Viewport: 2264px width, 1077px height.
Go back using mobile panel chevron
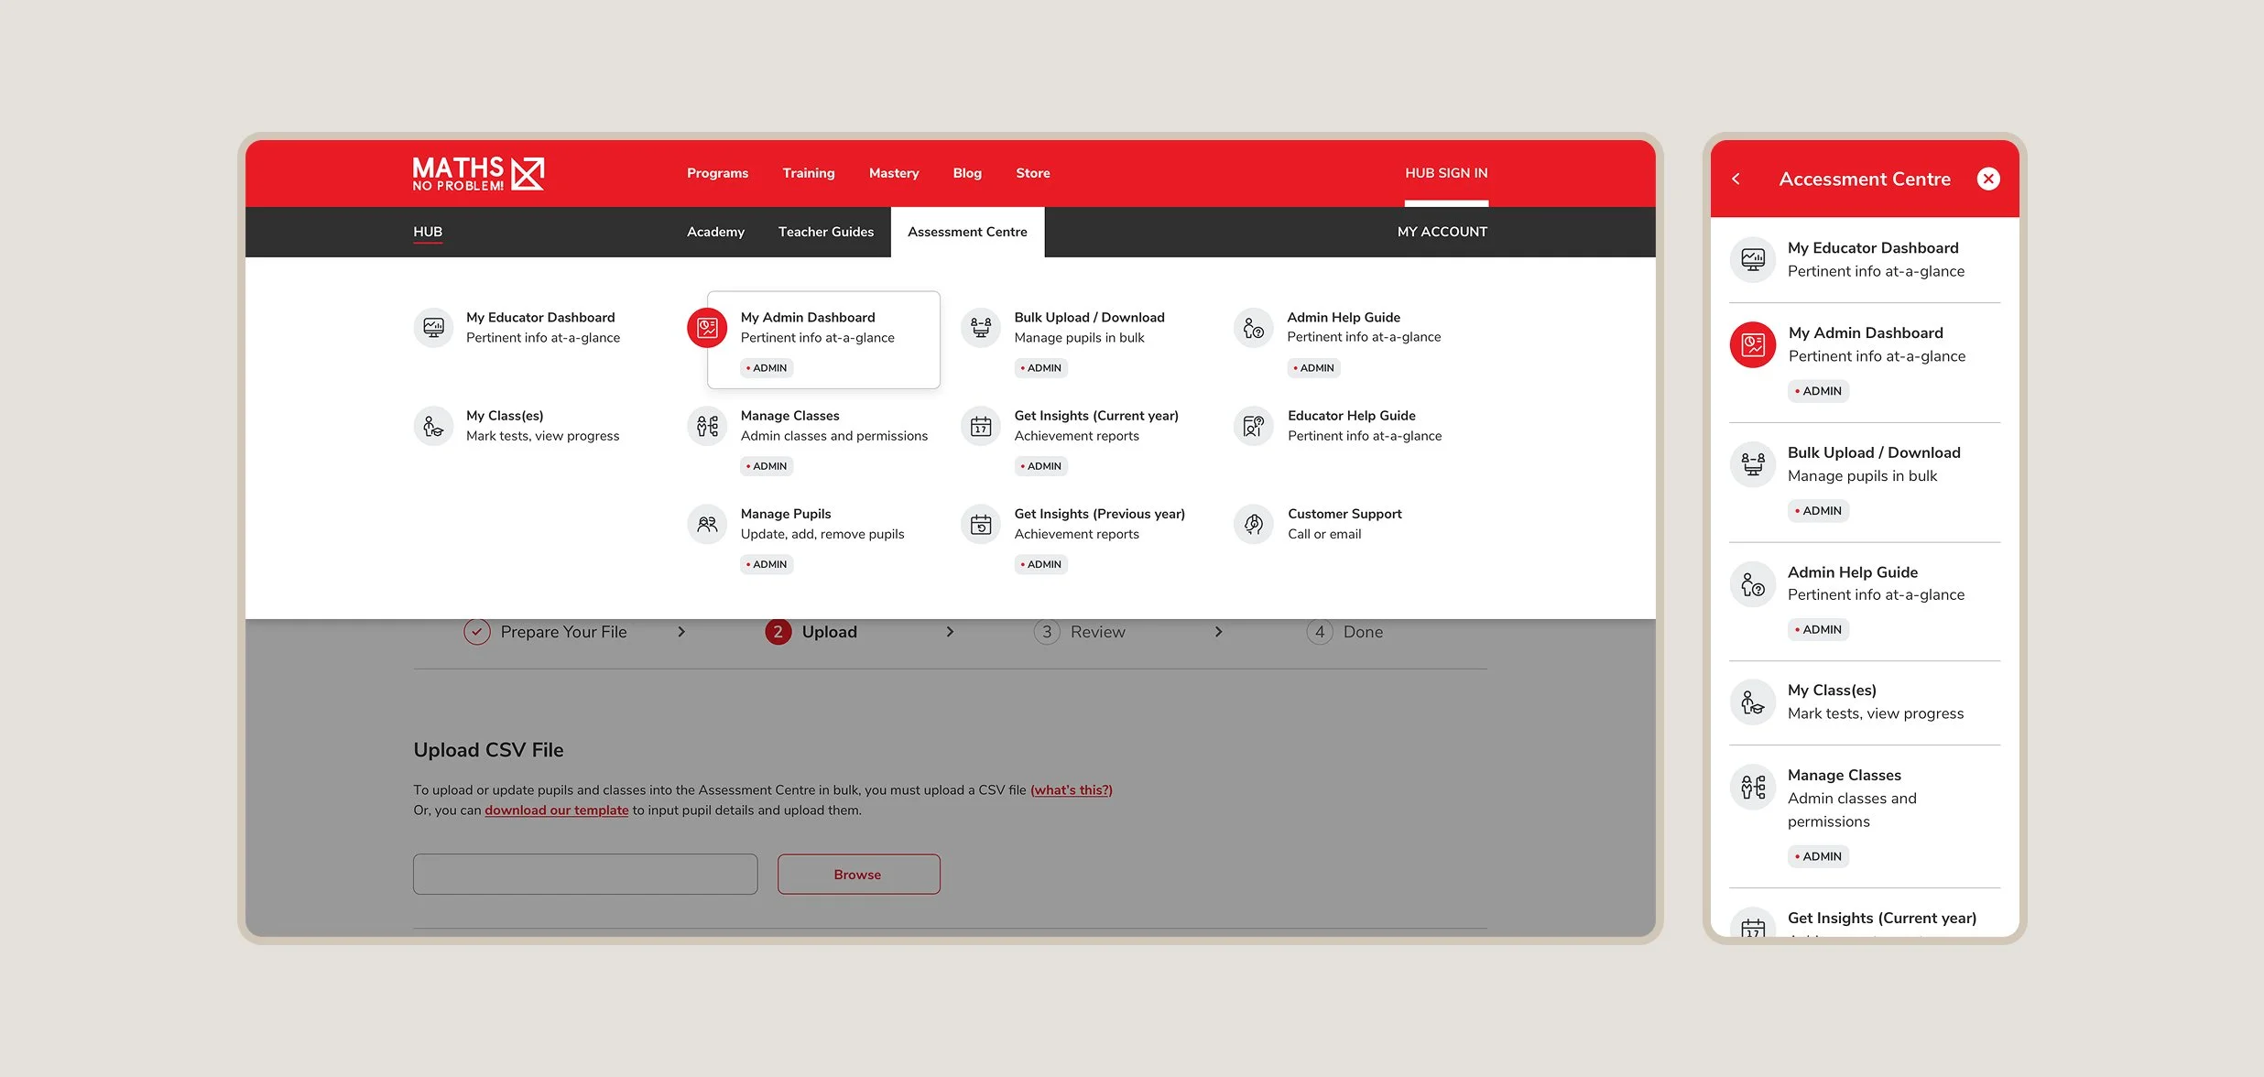point(1736,179)
